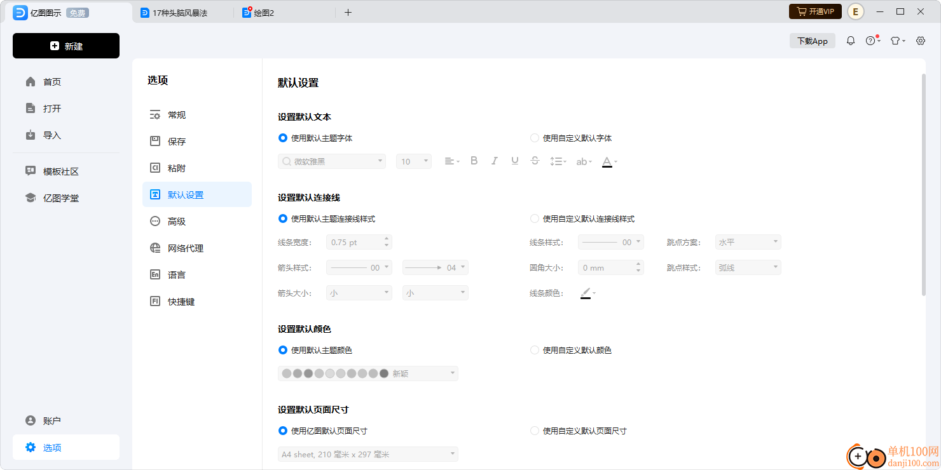
Task: Select 使用默认主题连接线样式 radio button
Action: tap(283, 218)
